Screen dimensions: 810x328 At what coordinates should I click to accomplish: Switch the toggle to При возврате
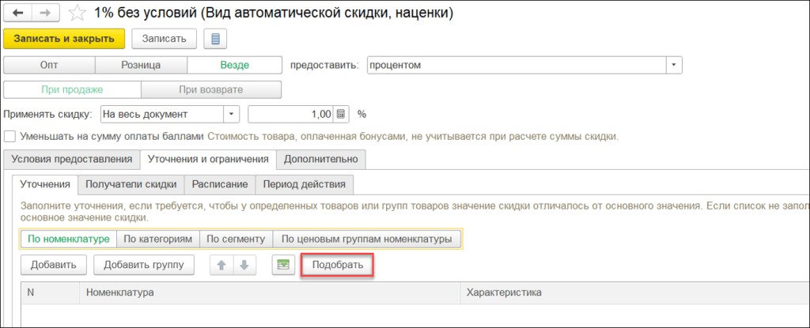click(210, 89)
